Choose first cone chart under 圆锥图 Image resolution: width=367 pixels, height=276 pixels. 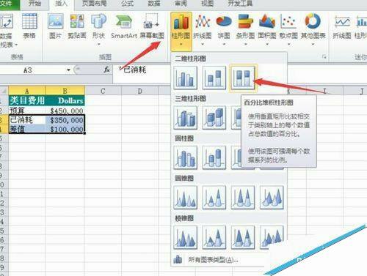click(185, 198)
